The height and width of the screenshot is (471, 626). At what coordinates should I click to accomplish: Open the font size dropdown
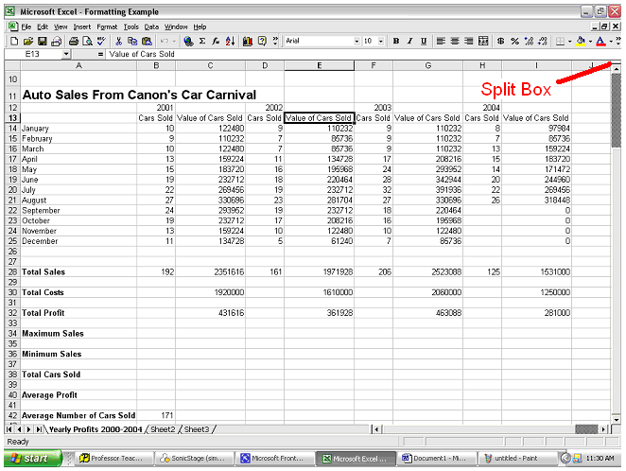380,42
